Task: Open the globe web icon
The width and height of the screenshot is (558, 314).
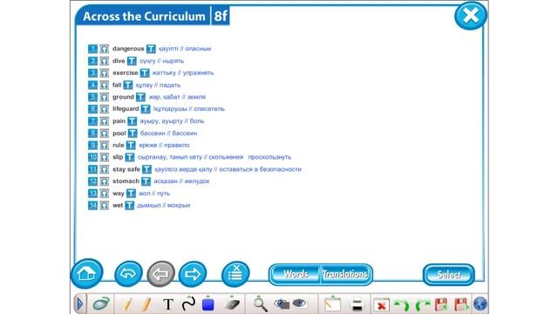Action: tap(480, 304)
